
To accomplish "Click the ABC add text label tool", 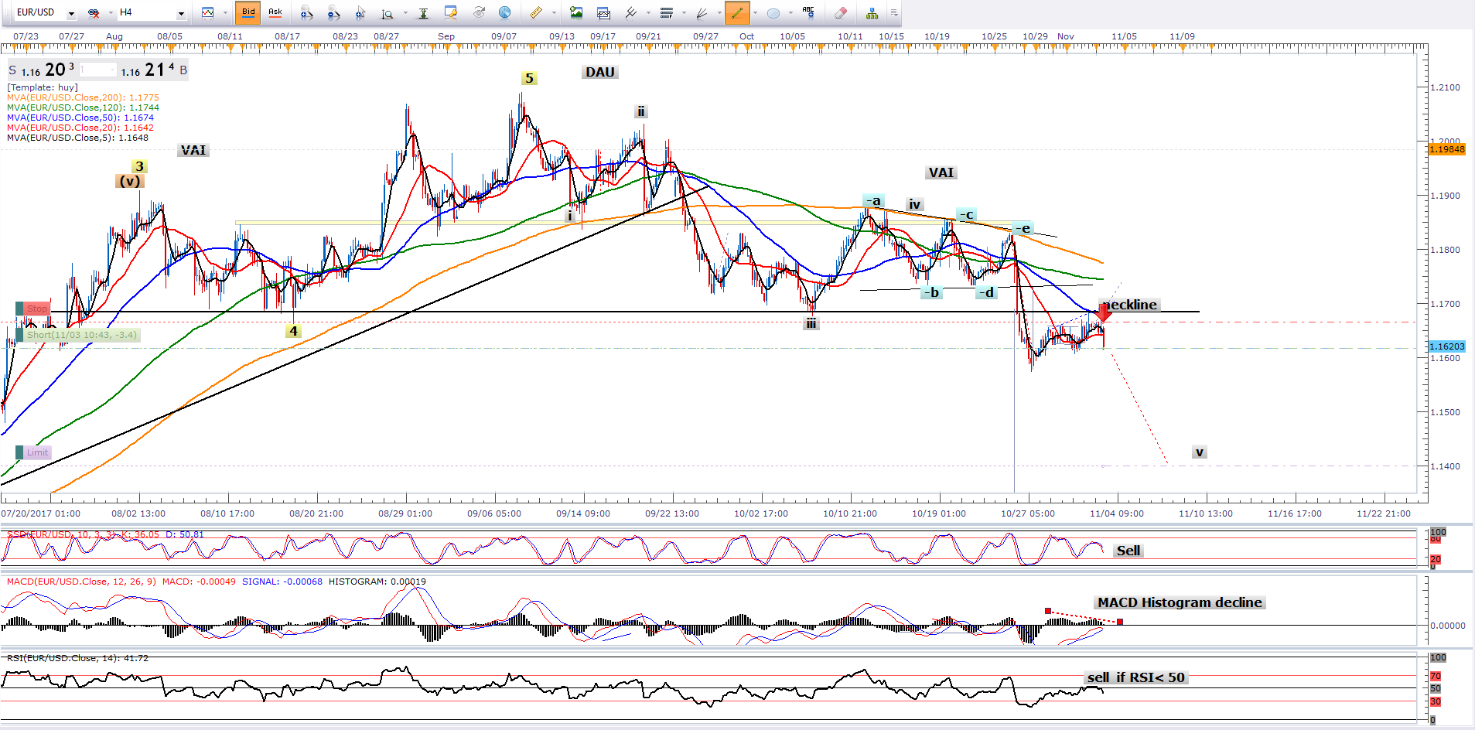I will 808,12.
